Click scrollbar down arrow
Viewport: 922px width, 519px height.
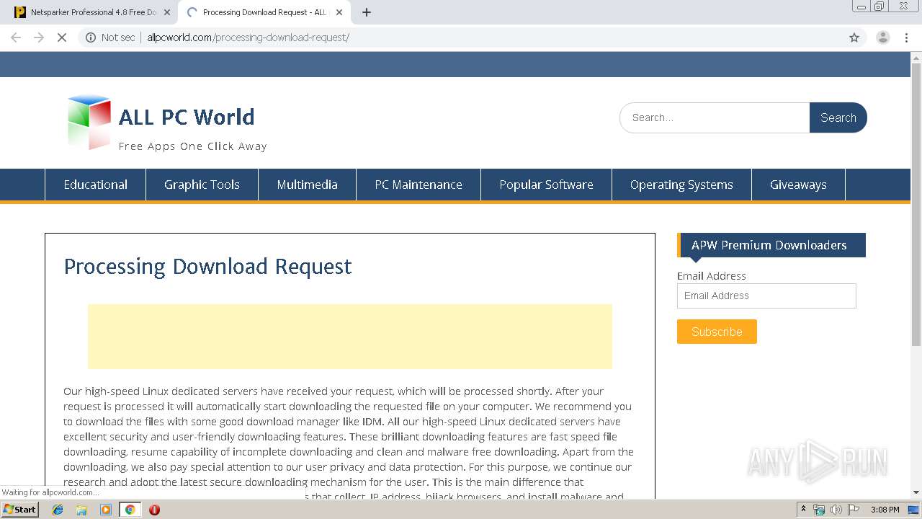(x=916, y=493)
